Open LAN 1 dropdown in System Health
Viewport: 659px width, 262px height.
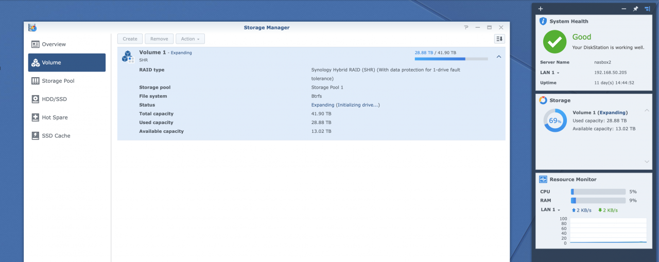[x=550, y=73]
